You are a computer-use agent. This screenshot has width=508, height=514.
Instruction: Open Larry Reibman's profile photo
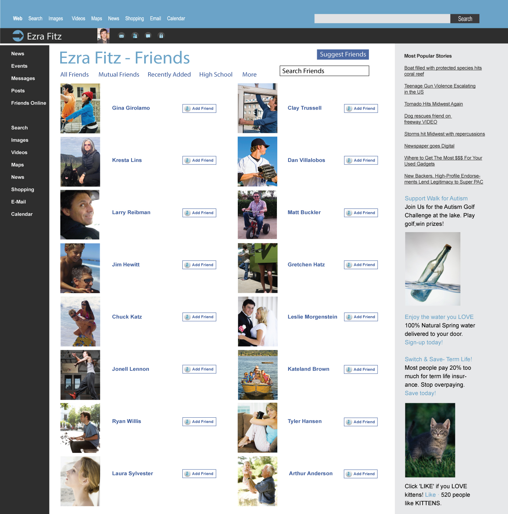point(80,214)
